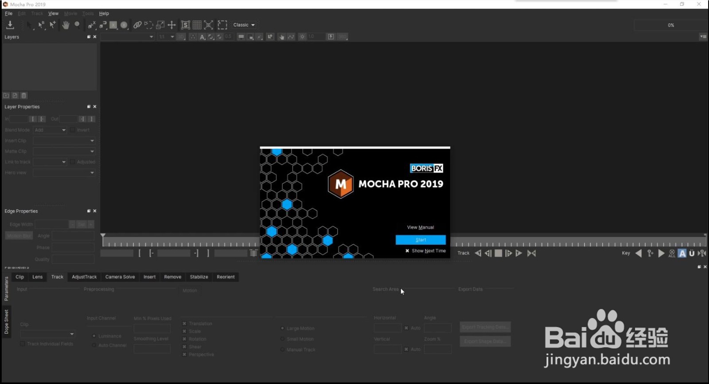Toggle the Show planar grid icon

[x=197, y=25]
